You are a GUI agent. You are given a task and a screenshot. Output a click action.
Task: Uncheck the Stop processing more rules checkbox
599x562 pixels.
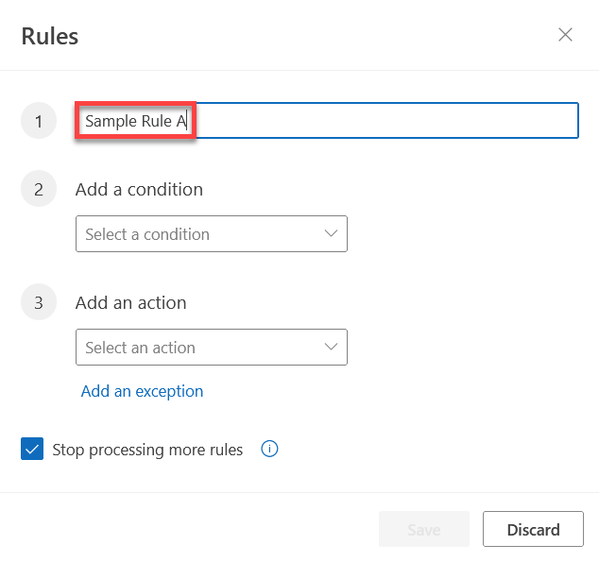tap(32, 449)
